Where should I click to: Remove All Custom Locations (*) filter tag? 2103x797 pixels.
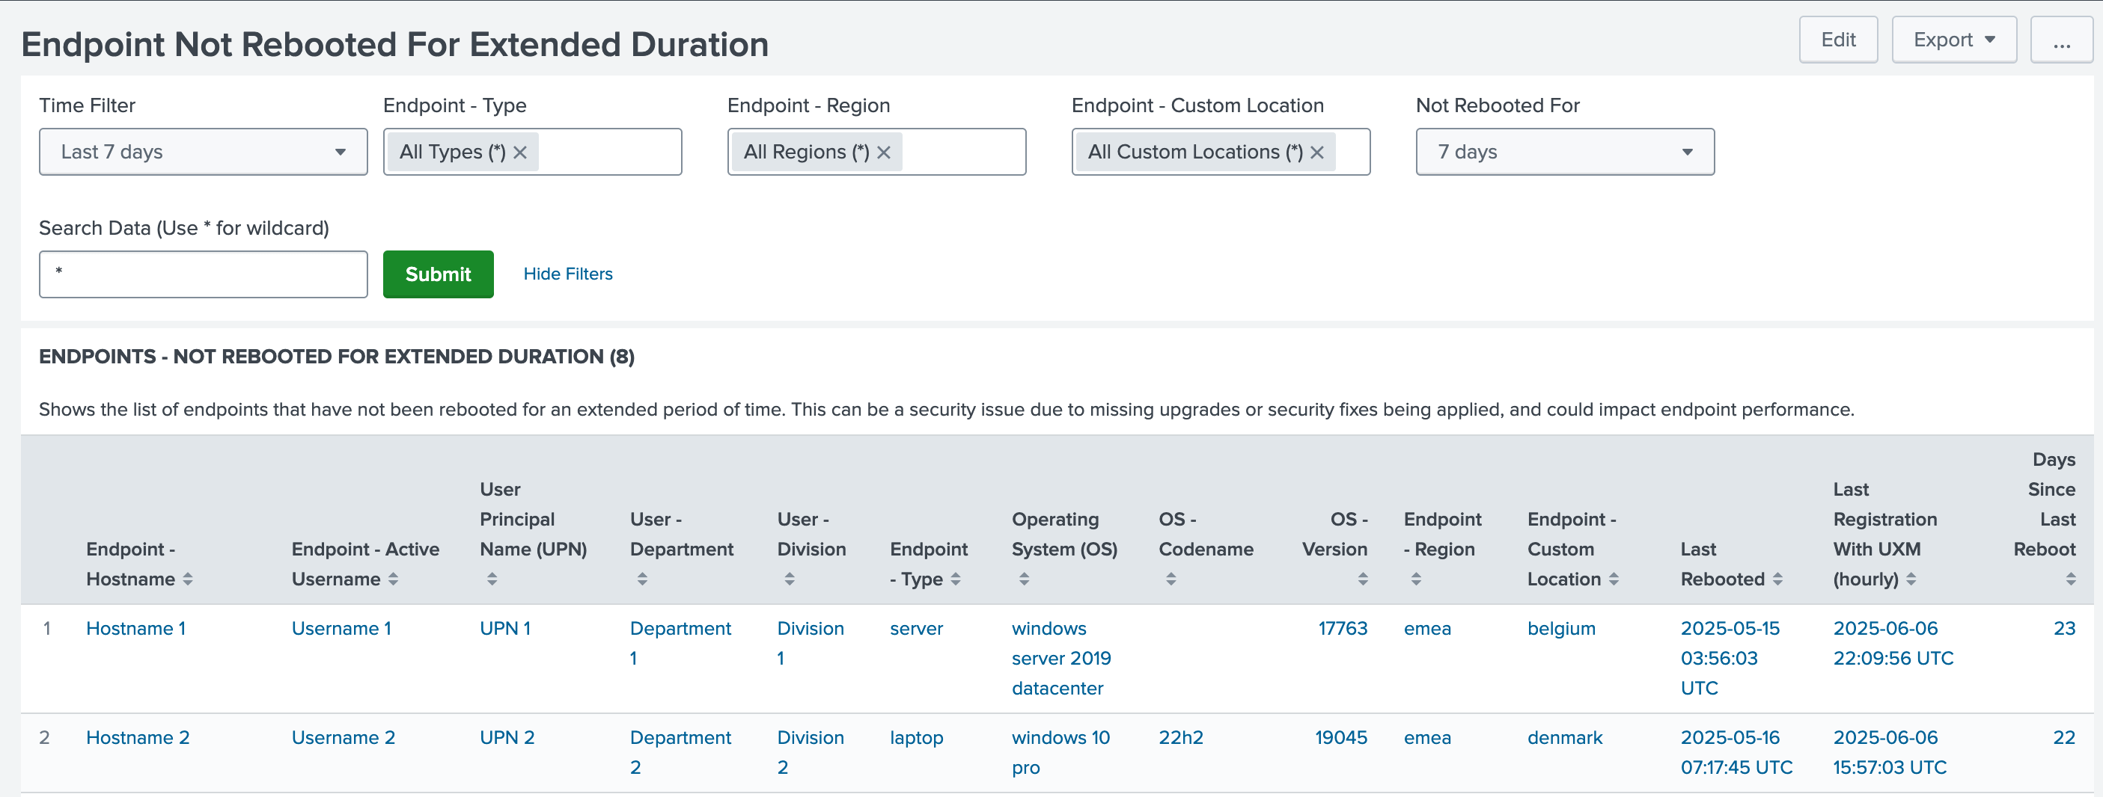tap(1317, 153)
